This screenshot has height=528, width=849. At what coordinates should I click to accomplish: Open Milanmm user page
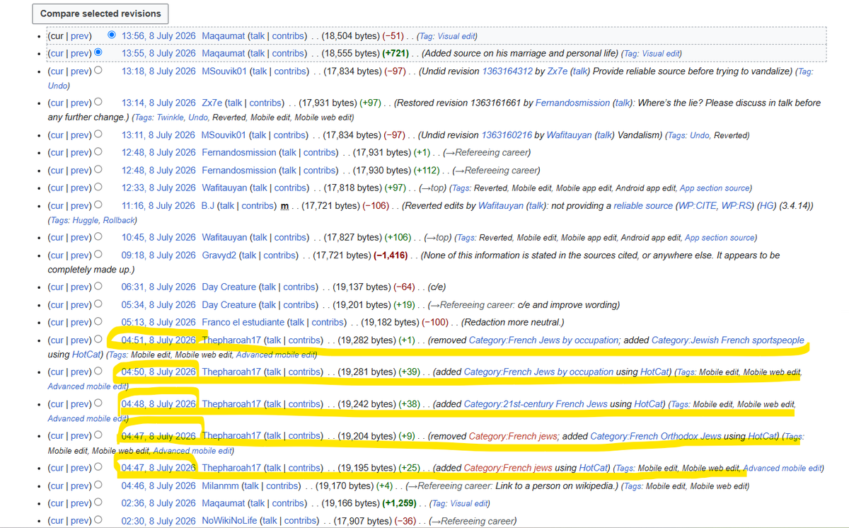pyautogui.click(x=220, y=486)
